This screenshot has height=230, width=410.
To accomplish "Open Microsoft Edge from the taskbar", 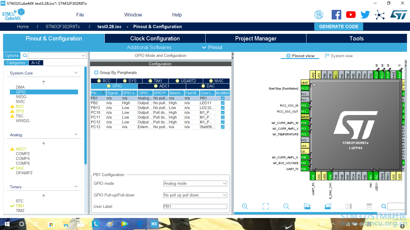I will 140,224.
